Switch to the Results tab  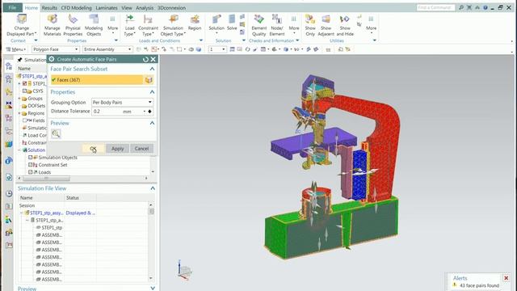pyautogui.click(x=49, y=7)
